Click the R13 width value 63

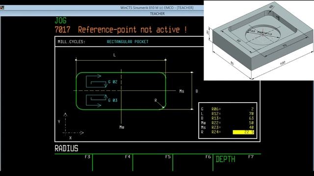click(251, 118)
